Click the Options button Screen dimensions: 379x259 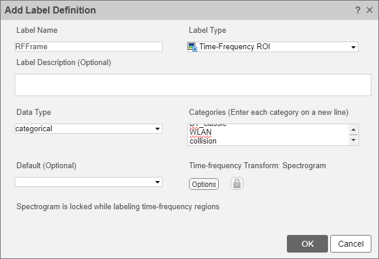pyautogui.click(x=204, y=184)
